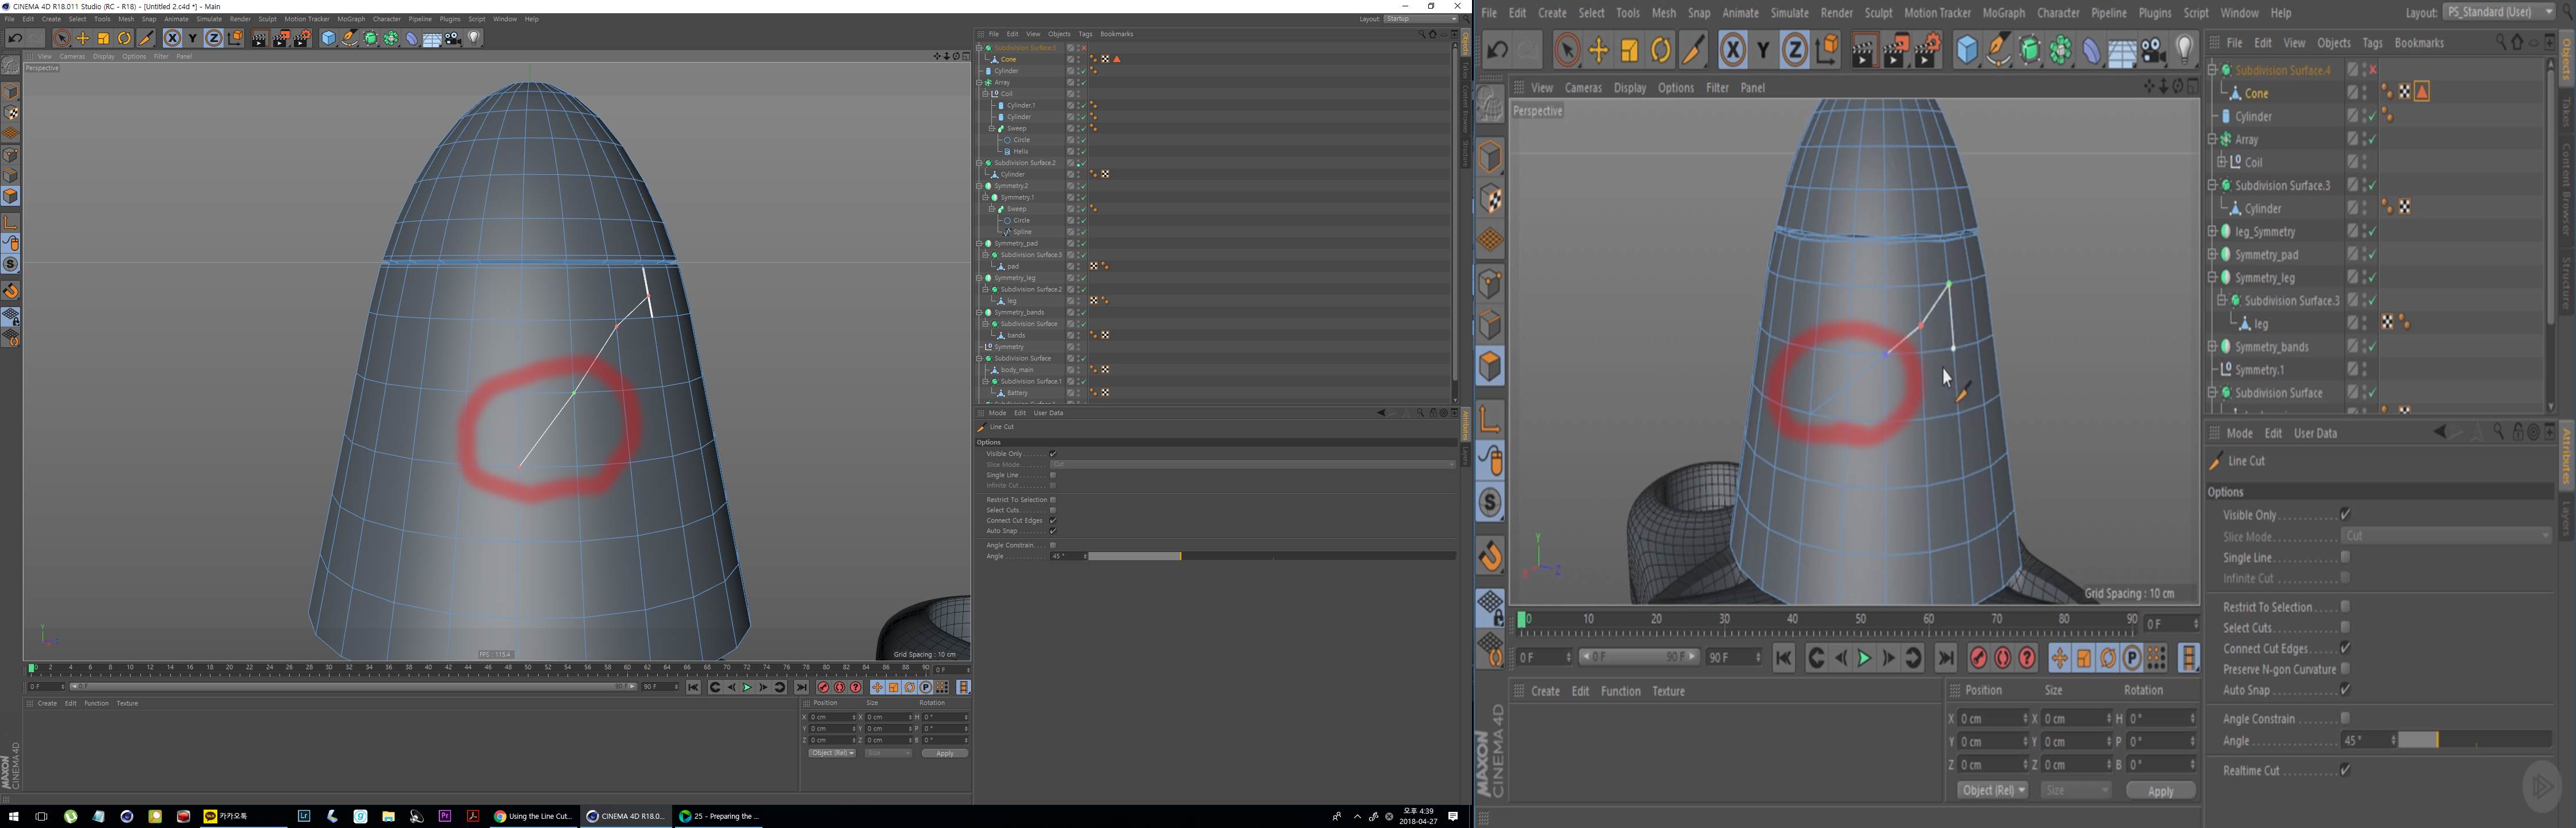Enable Single Line checkbox in right window
Image resolution: width=2576 pixels, height=828 pixels.
click(2345, 557)
